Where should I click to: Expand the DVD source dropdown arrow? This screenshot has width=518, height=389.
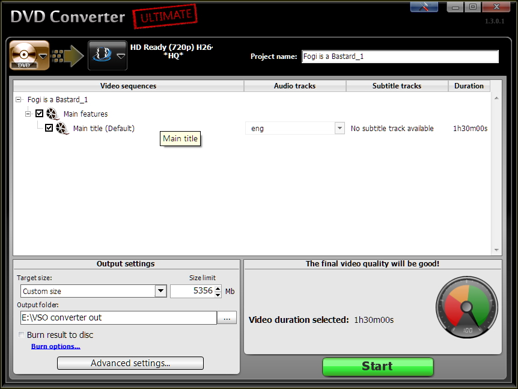coord(43,56)
